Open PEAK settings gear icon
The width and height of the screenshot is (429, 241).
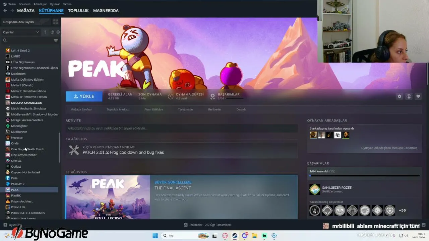tap(400, 96)
